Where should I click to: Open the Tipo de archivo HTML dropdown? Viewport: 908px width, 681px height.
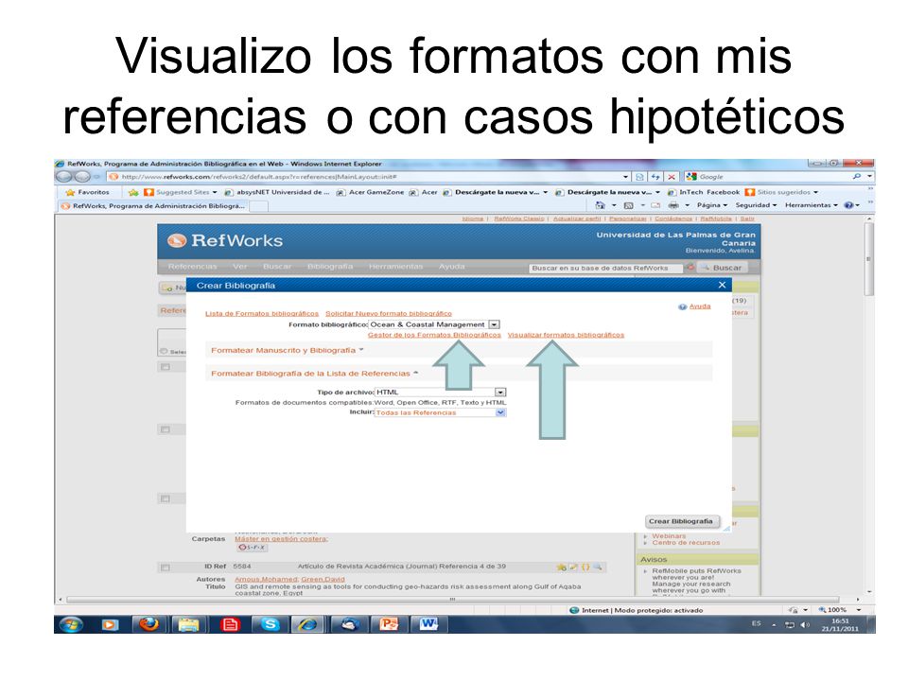click(x=500, y=392)
